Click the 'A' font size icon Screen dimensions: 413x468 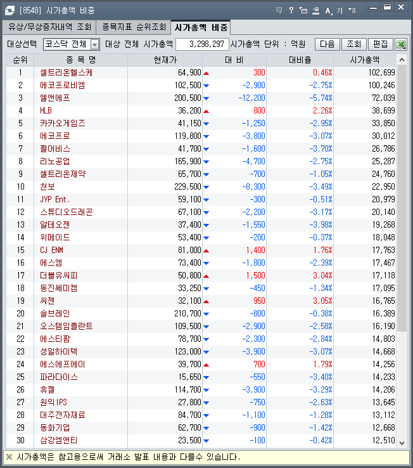(328, 11)
